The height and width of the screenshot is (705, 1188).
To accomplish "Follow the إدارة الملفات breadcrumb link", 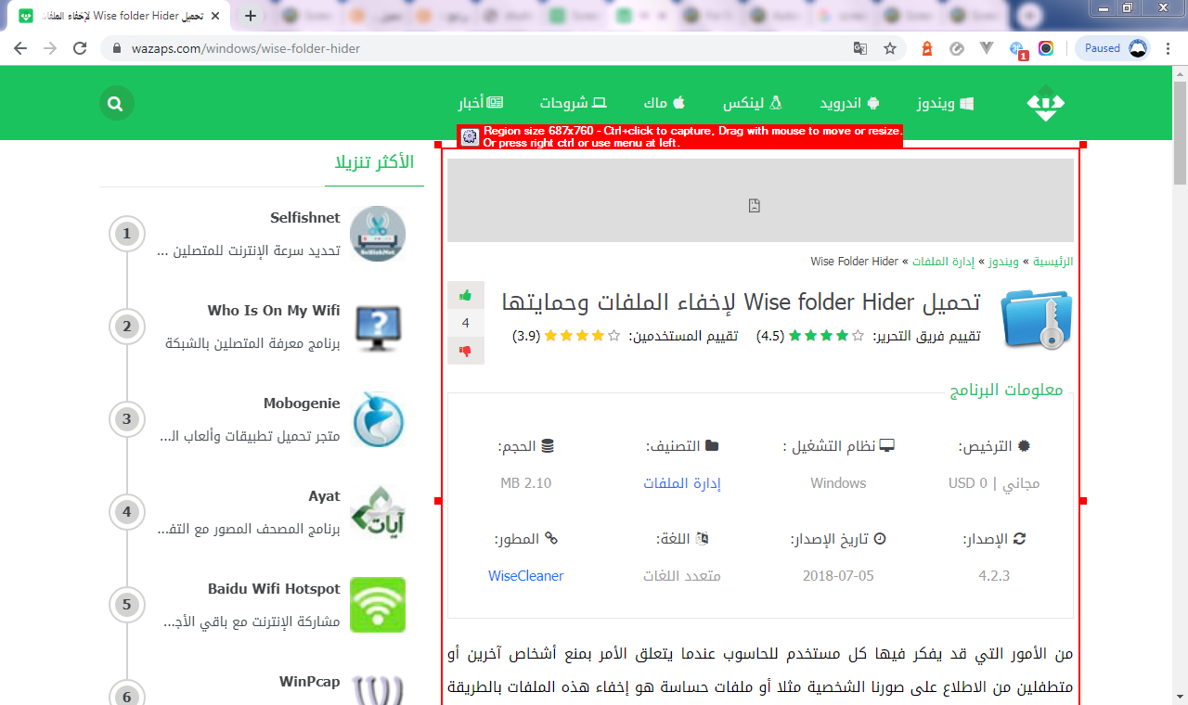I will click(x=944, y=262).
